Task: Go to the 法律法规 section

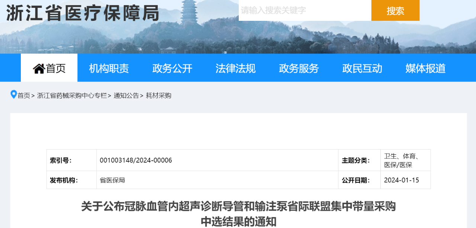Action: click(235, 68)
